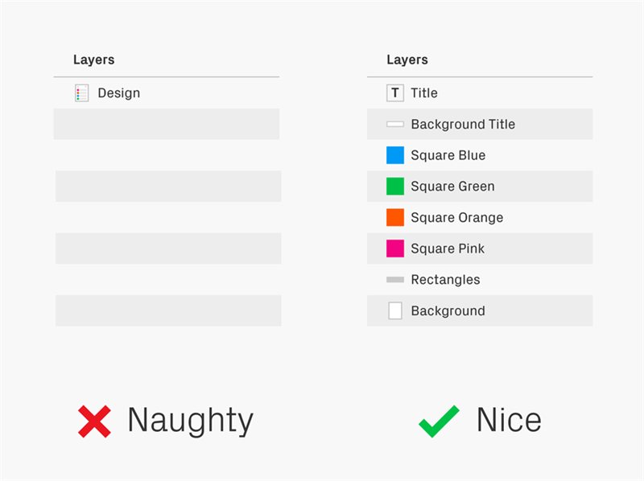Click the gray Rectangles layer icon
This screenshot has width=644, height=481.
(395, 279)
